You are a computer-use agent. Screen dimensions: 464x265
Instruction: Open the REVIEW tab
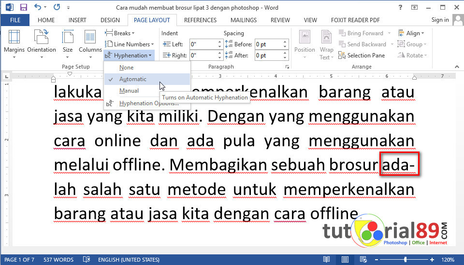tap(280, 20)
